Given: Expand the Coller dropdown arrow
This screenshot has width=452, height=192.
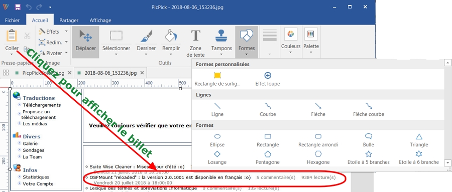Looking at the screenshot, I should (12, 54).
